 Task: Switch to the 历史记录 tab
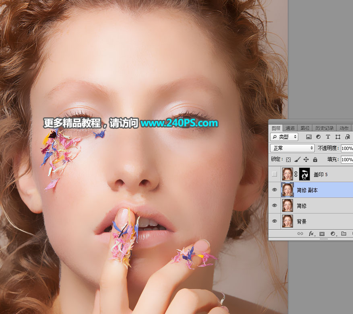(x=324, y=128)
